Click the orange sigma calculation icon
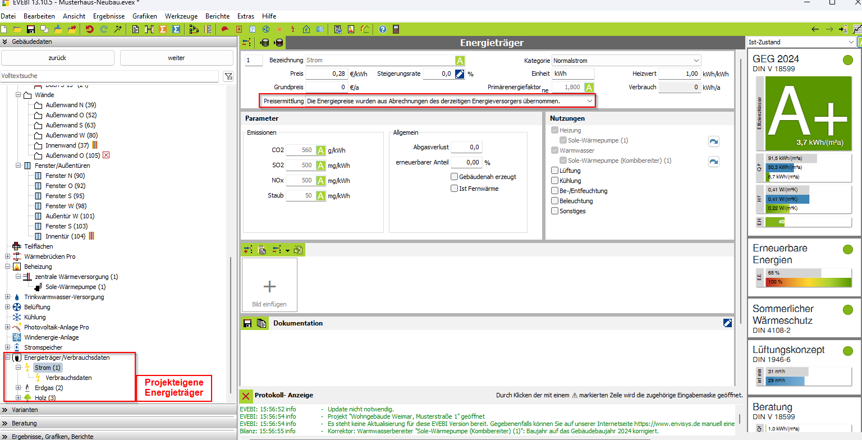Image resolution: width=862 pixels, height=440 pixels. coord(163,29)
